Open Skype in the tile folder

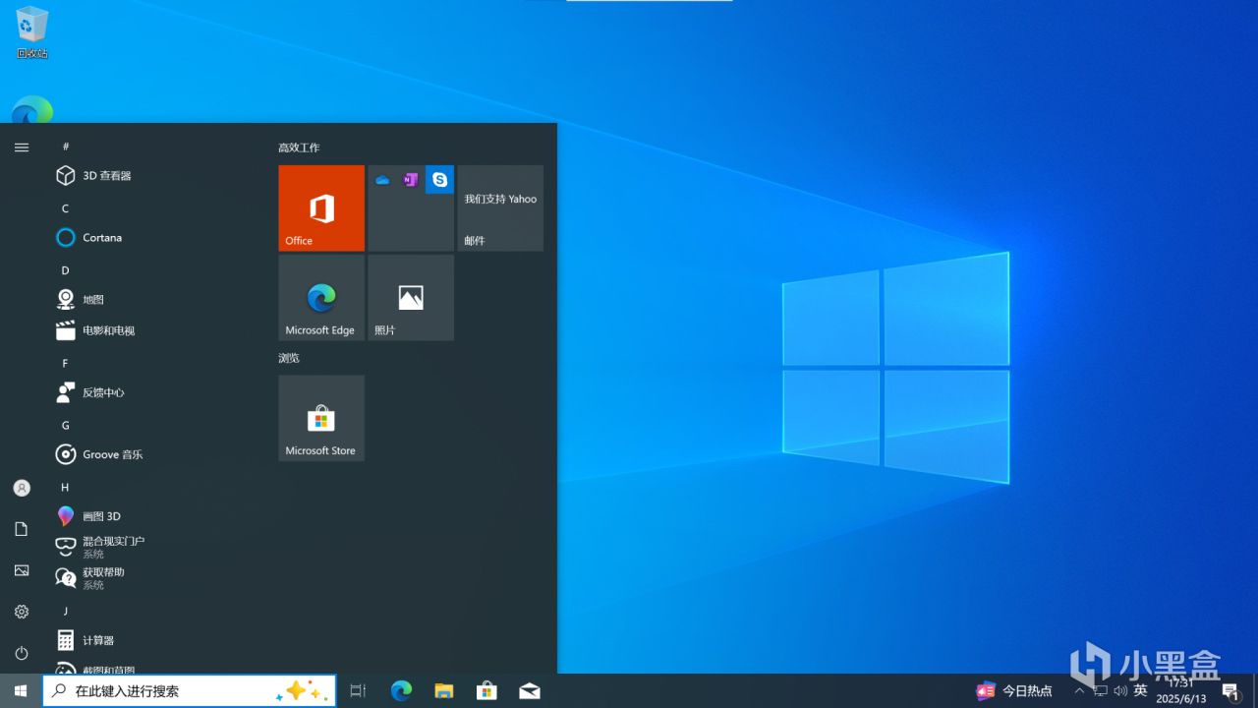point(439,180)
